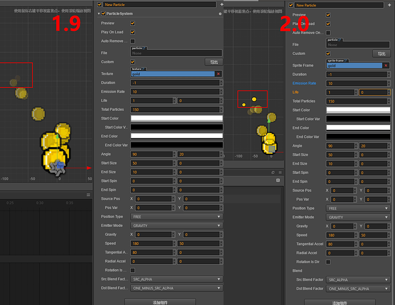The image size is (395, 305).
Task: Click the Tangential Accel 80 field in 2.0
Action: click(340, 244)
